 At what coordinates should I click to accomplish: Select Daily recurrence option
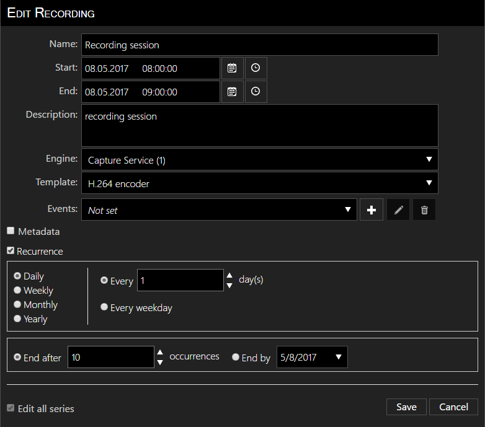pyautogui.click(x=17, y=276)
